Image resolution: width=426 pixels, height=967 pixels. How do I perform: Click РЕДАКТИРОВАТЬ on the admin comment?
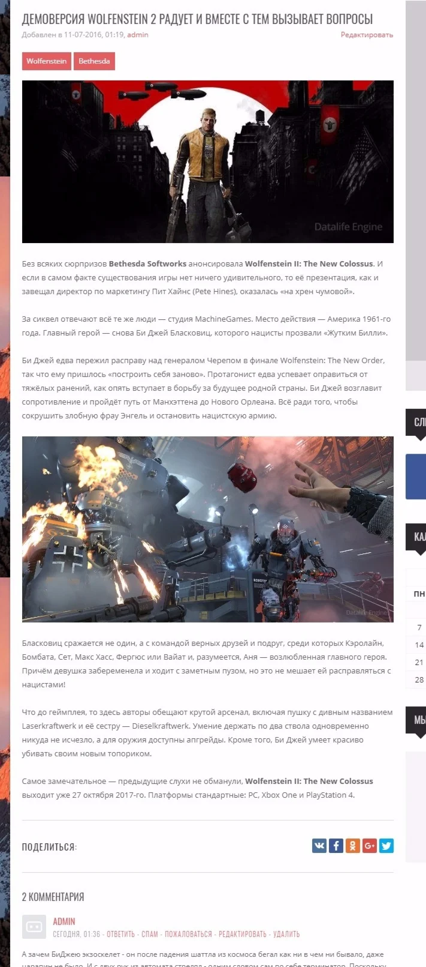(243, 934)
